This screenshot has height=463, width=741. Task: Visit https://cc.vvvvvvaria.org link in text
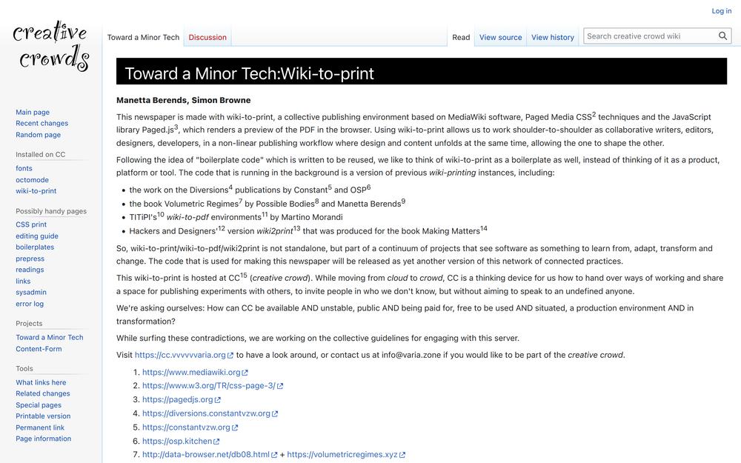click(180, 355)
